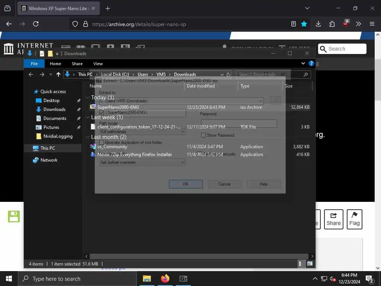Open Firefox recent browsing tab manager icon

pos(7,8)
